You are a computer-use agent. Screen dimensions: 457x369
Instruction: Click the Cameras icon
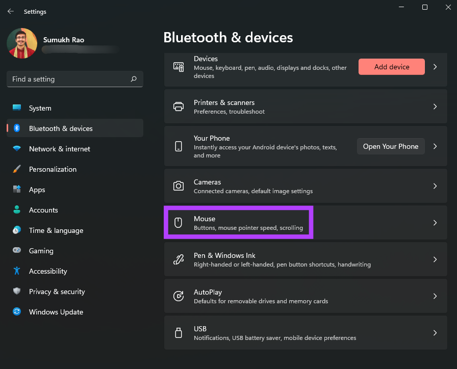[178, 186]
